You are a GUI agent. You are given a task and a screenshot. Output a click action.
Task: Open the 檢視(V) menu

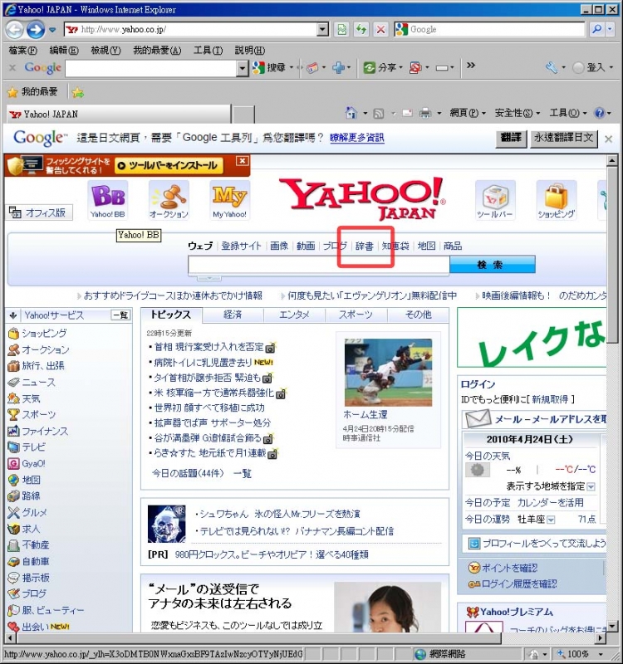pos(106,51)
